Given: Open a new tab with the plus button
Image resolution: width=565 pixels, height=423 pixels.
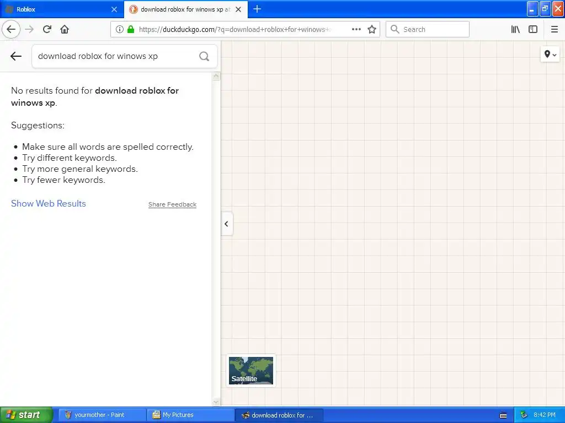Looking at the screenshot, I should tap(257, 9).
